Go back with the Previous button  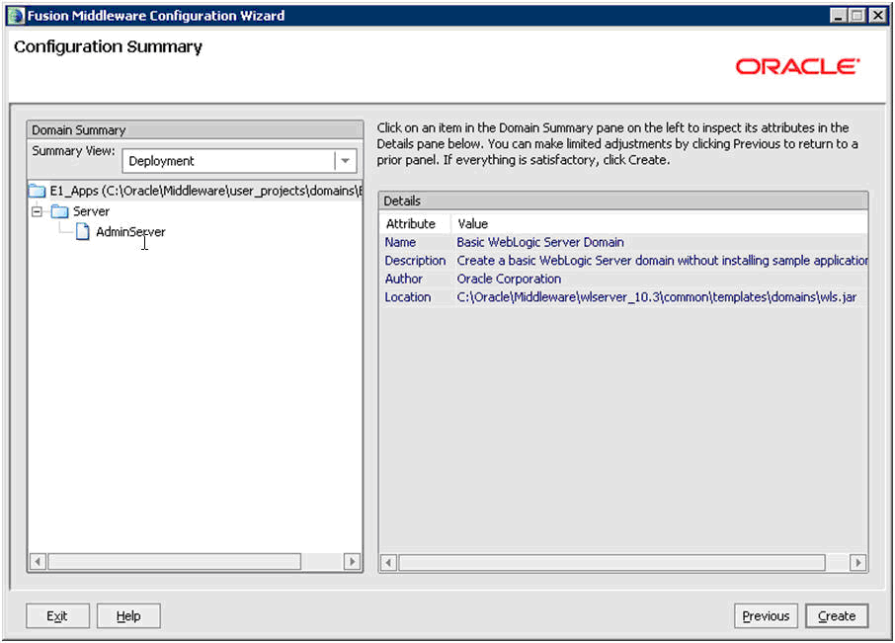(766, 615)
